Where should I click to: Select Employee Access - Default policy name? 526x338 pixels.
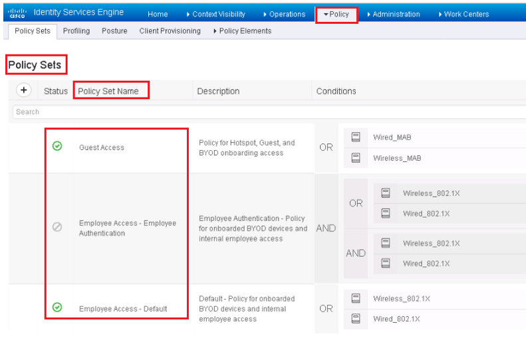point(123,309)
